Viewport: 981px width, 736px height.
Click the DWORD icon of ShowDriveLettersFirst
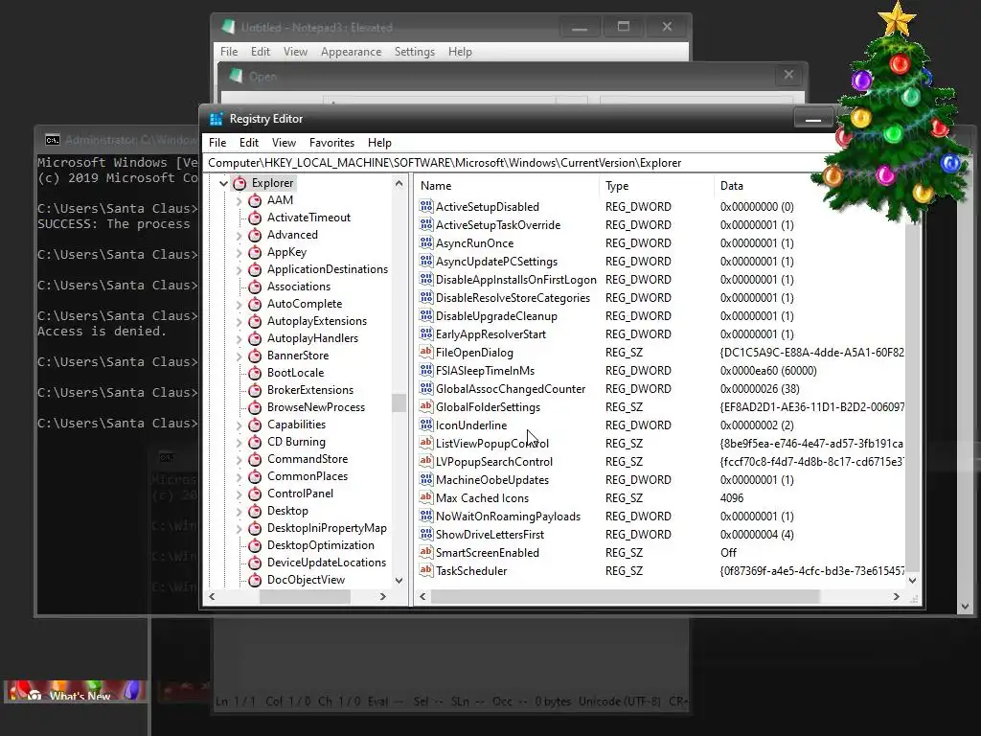pos(426,534)
